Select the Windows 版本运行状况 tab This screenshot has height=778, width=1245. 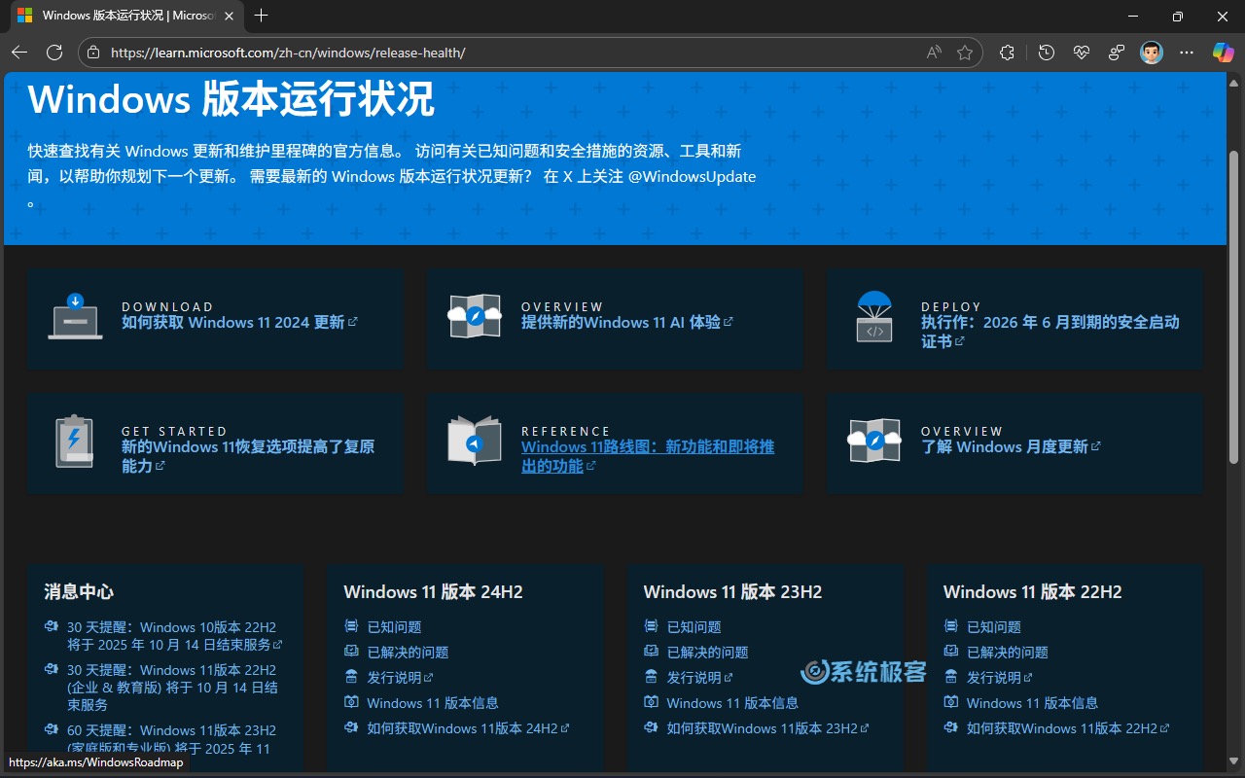point(125,16)
